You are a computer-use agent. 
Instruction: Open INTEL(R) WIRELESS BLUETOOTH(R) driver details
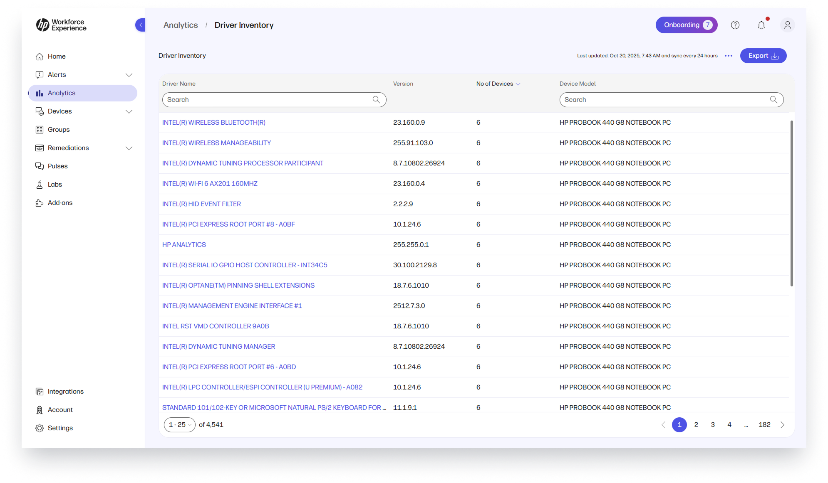click(x=214, y=122)
